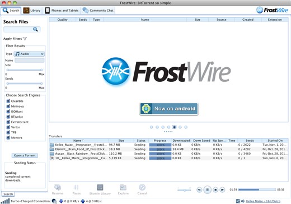The width and height of the screenshot is (291, 204).
Task: Click the magnifier icon in search field
Action: click(35, 29)
